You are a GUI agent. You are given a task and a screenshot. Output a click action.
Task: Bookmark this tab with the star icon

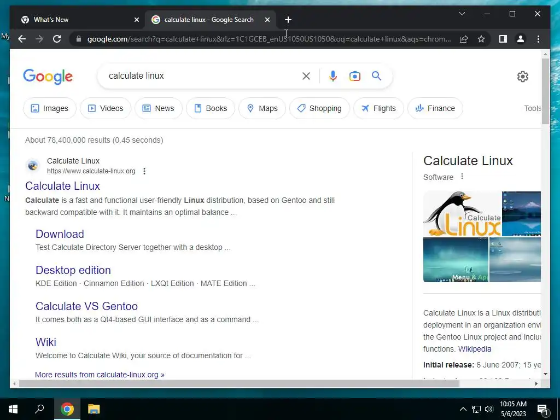tap(481, 39)
